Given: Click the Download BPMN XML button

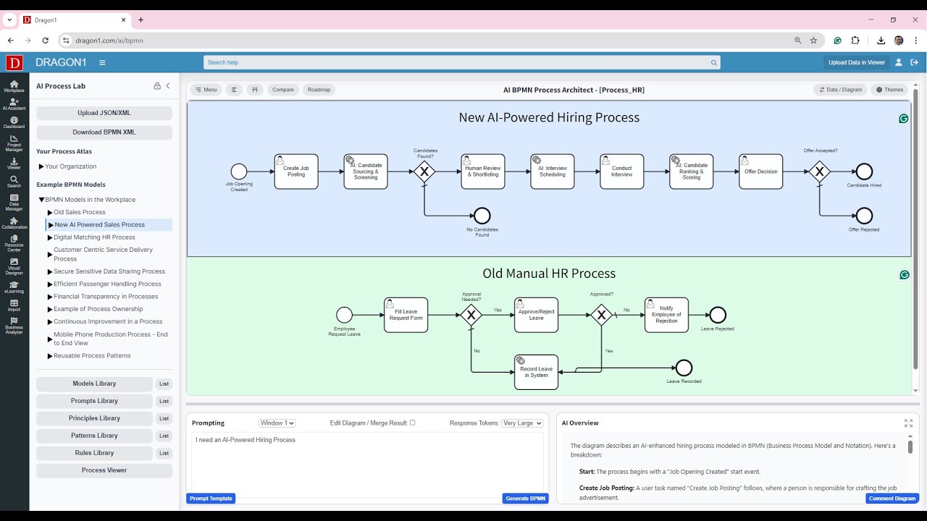Looking at the screenshot, I should (104, 132).
